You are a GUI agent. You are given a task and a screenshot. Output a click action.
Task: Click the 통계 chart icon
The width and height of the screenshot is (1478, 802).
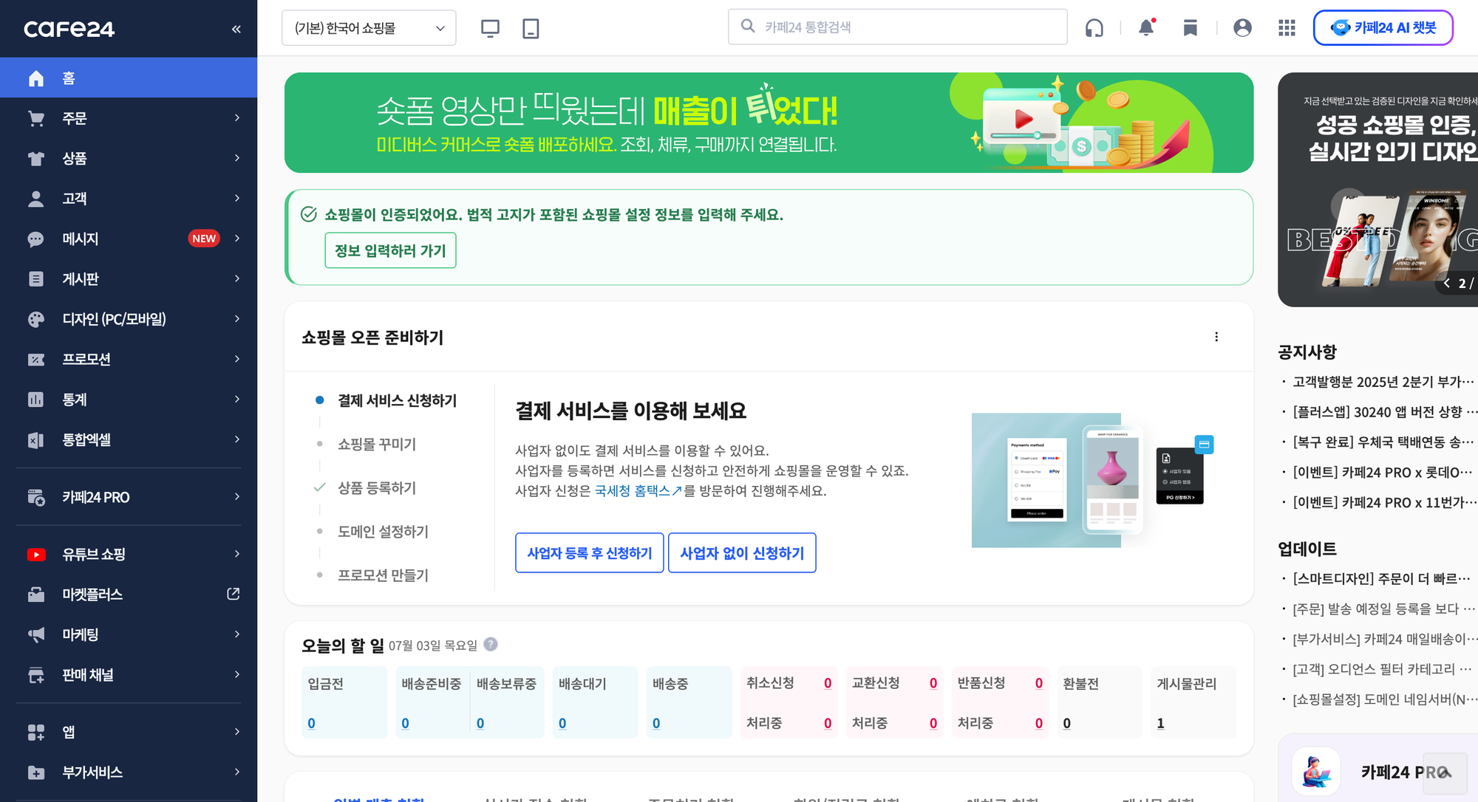pyautogui.click(x=36, y=400)
